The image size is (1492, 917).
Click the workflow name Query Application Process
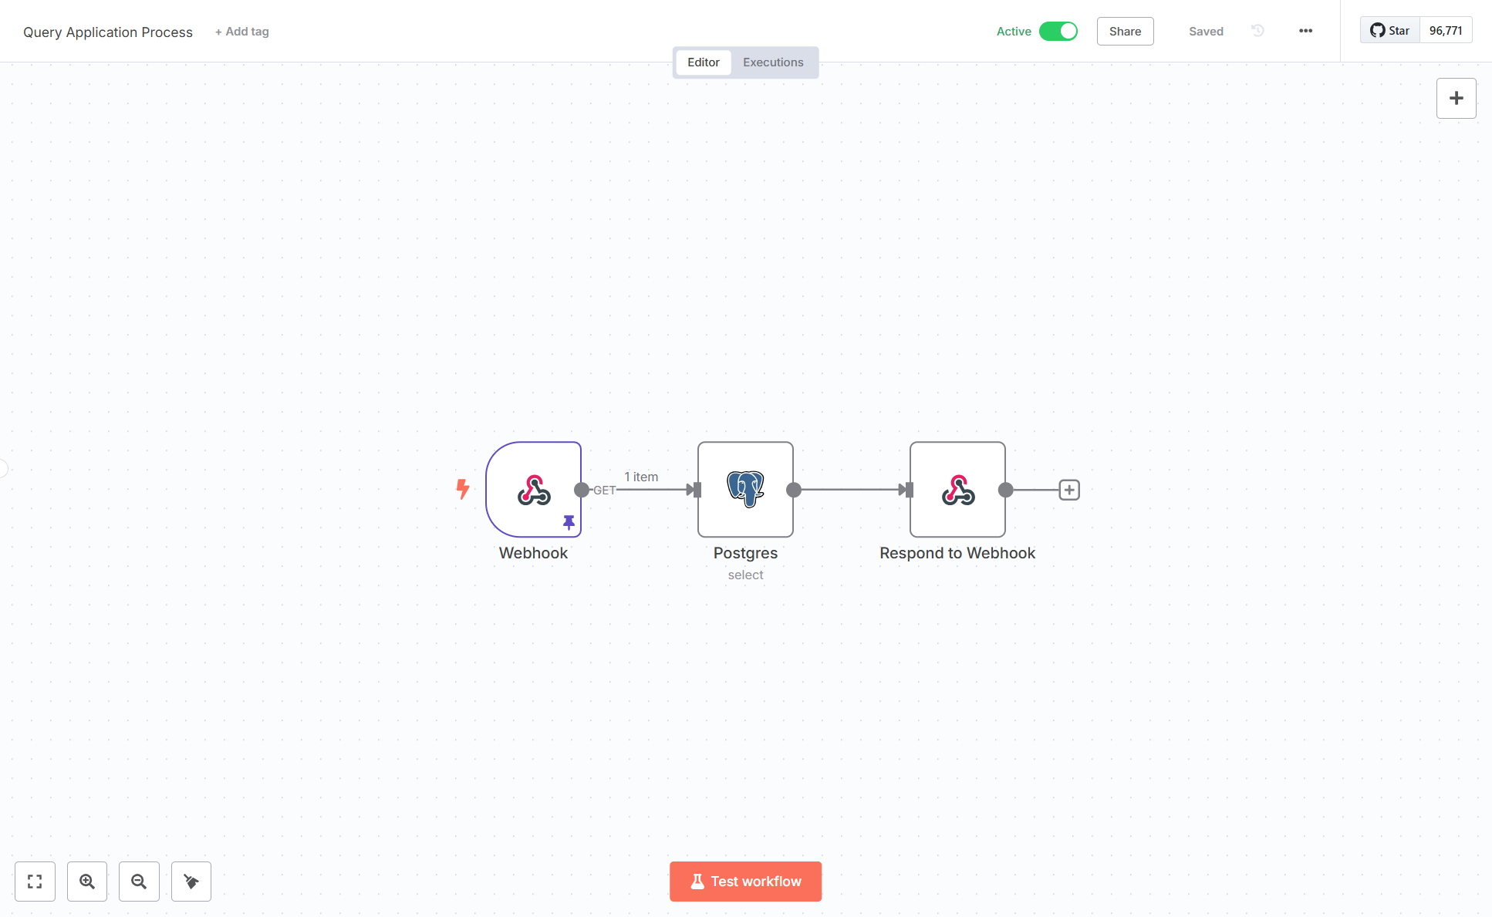[108, 32]
